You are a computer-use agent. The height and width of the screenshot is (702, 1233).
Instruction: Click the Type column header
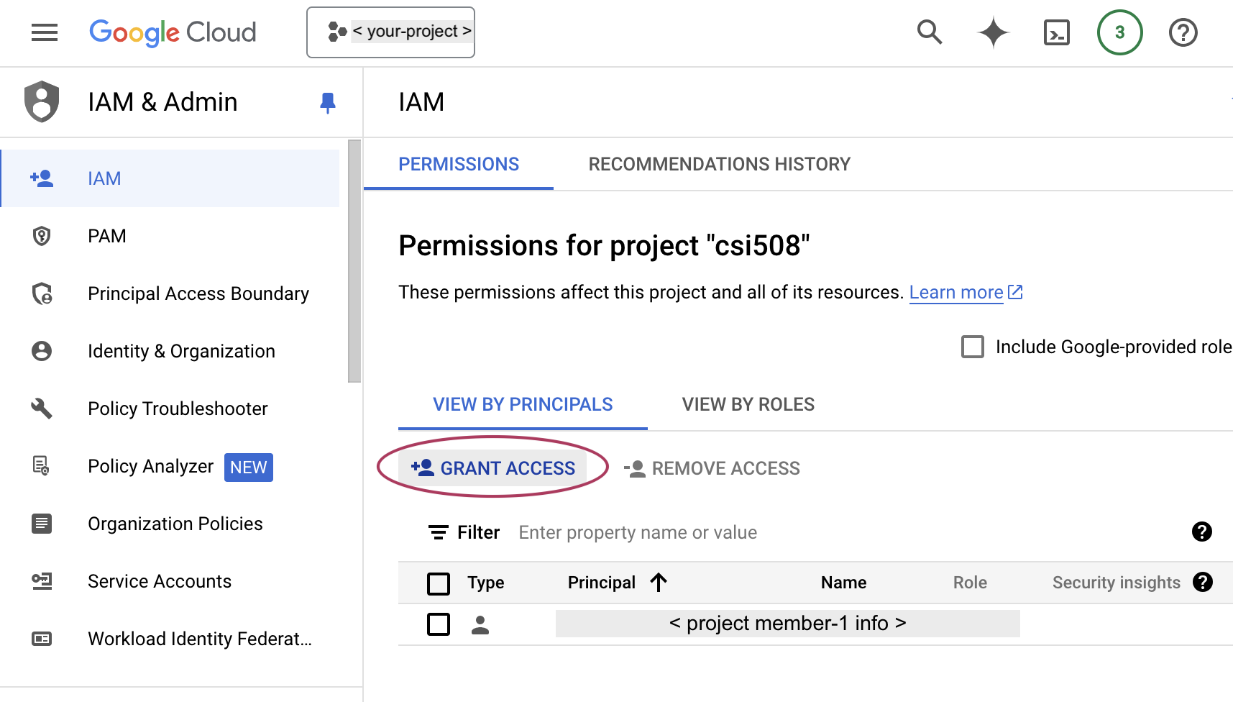click(x=486, y=583)
